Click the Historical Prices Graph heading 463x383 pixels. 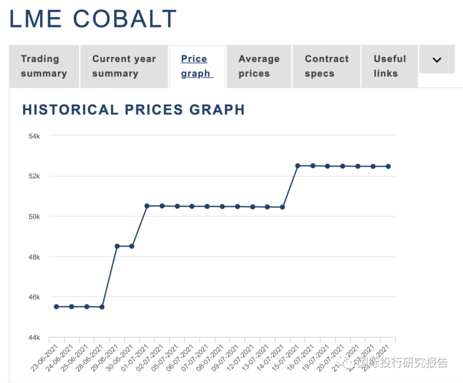[133, 110]
